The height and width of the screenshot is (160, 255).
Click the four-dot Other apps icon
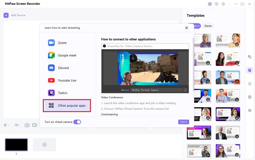coord(51,105)
